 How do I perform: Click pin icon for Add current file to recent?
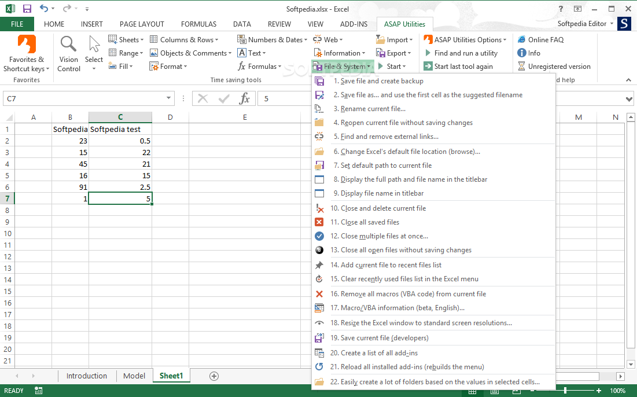coord(319,265)
